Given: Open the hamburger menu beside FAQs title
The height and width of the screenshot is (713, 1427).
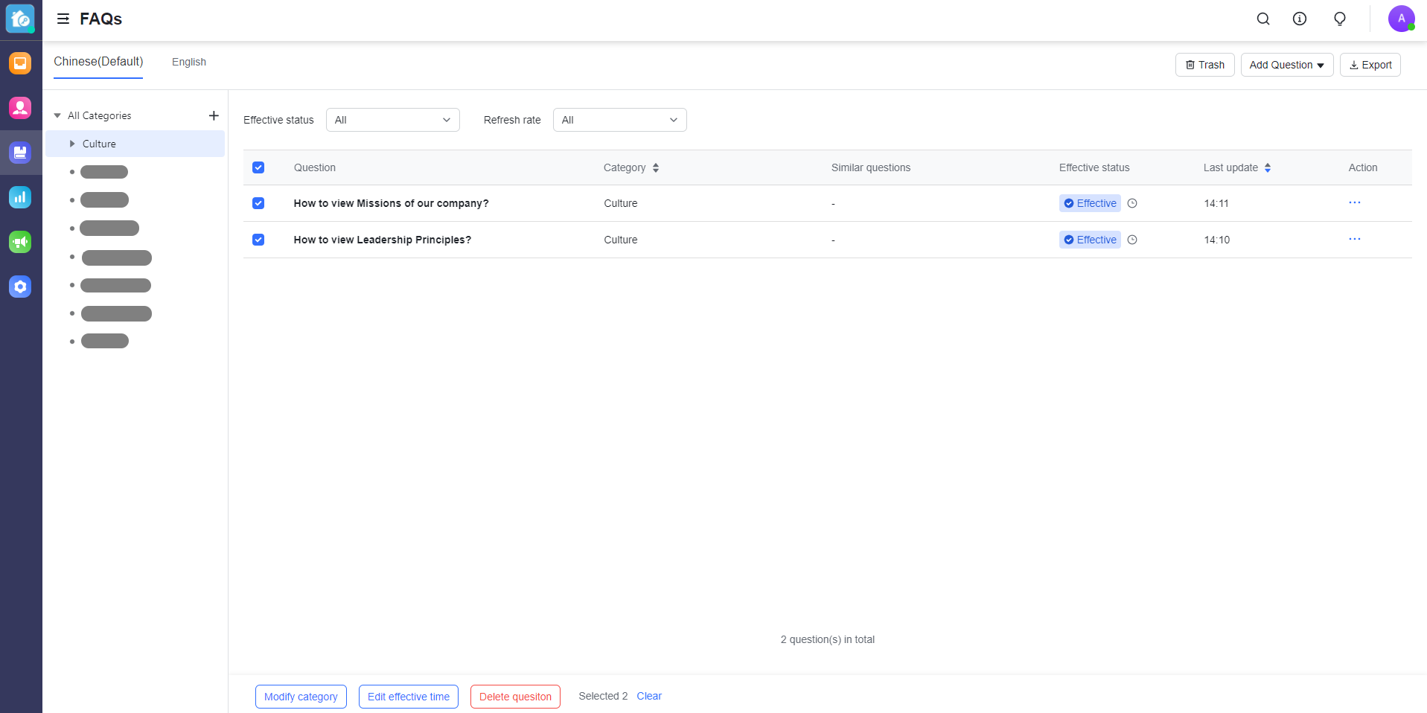Looking at the screenshot, I should (63, 19).
